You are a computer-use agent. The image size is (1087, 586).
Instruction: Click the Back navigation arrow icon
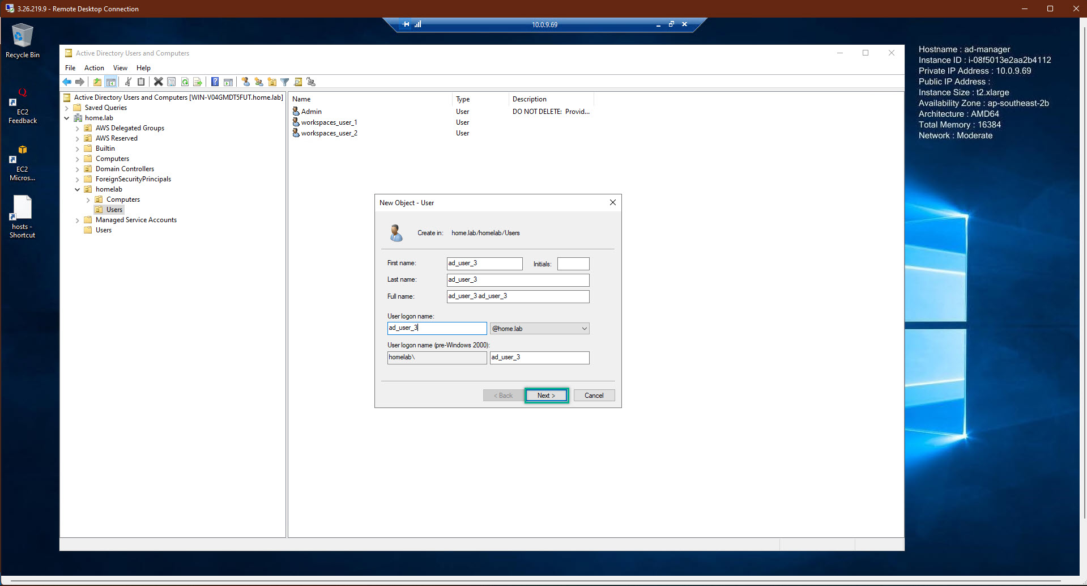(66, 82)
